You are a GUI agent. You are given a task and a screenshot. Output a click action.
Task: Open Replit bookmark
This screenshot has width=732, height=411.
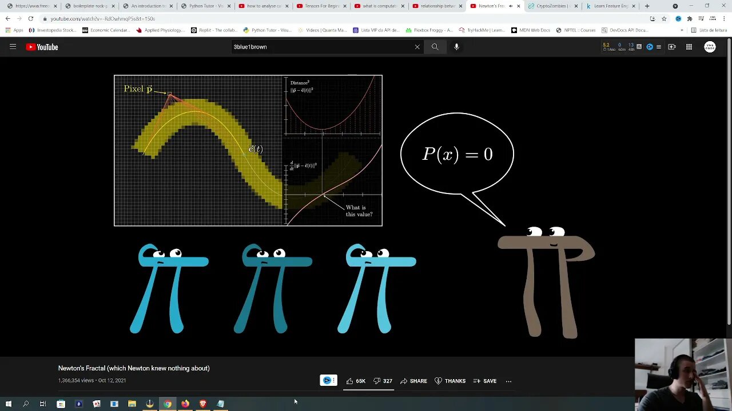(214, 30)
